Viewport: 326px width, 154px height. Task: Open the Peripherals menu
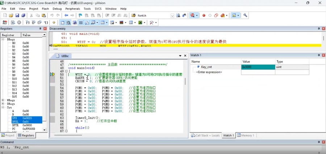pos(72,9)
